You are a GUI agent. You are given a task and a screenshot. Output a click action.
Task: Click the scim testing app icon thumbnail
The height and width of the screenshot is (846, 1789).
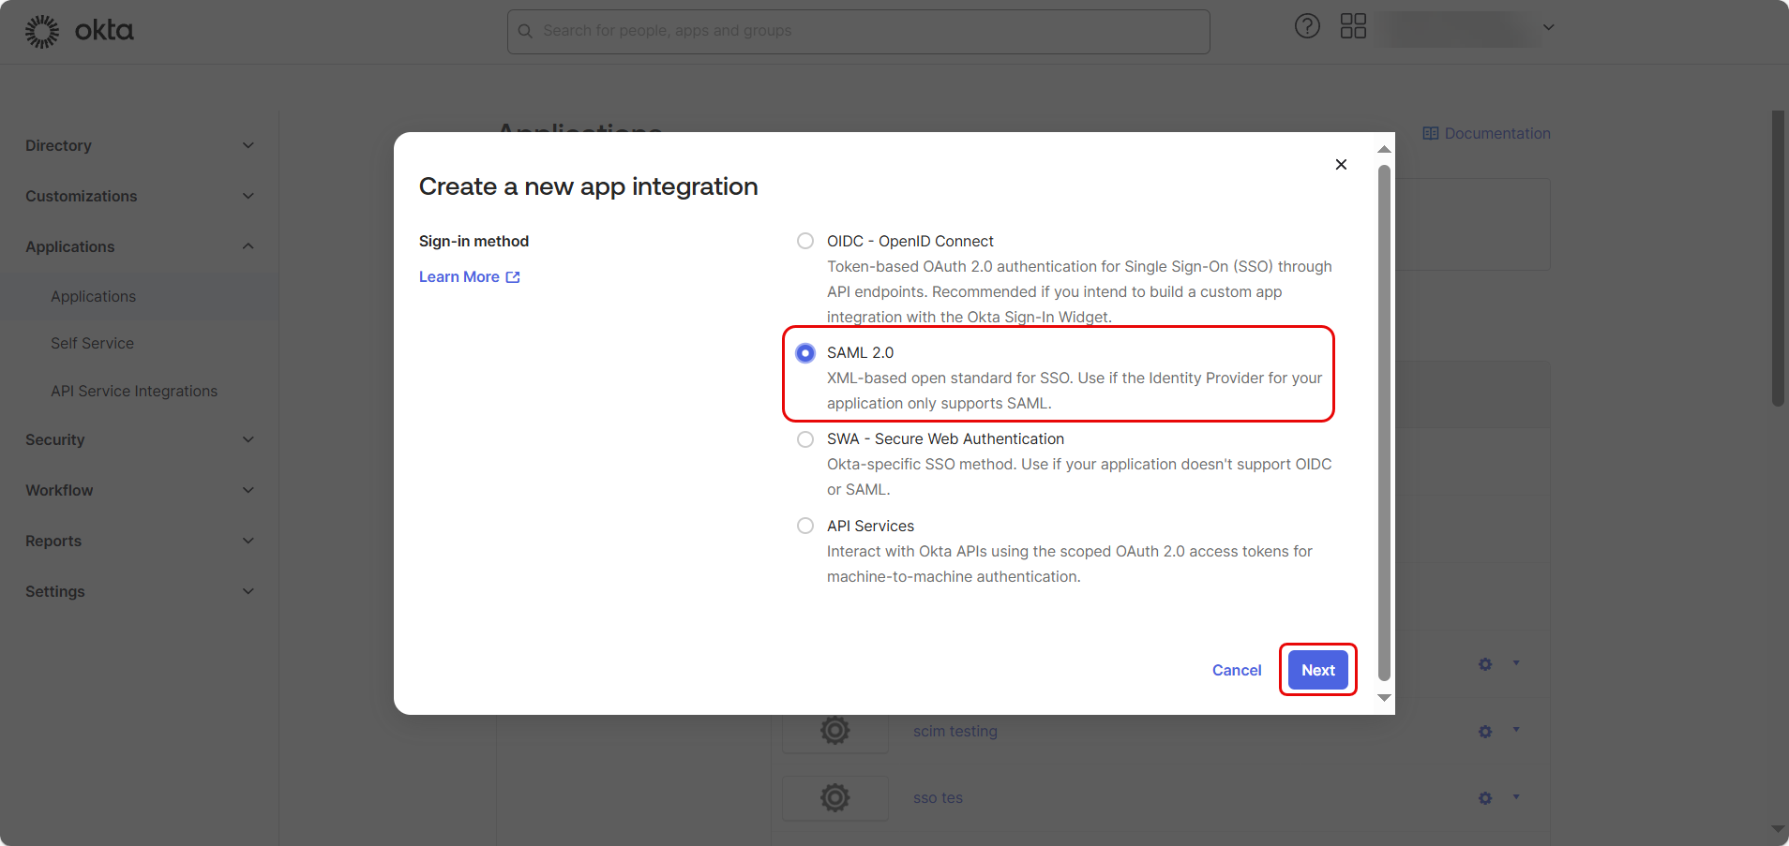click(x=834, y=731)
